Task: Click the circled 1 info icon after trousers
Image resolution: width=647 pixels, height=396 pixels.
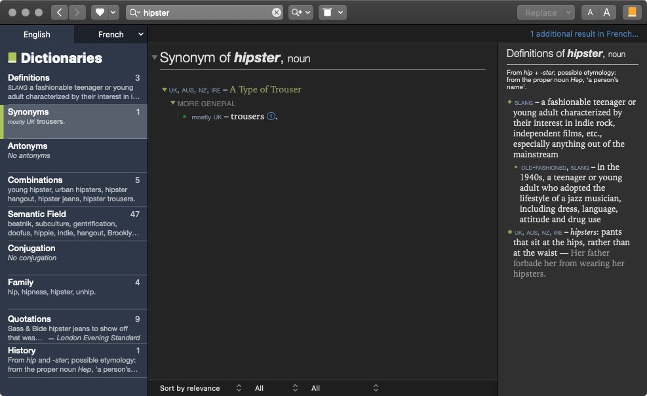Action: click(x=271, y=116)
